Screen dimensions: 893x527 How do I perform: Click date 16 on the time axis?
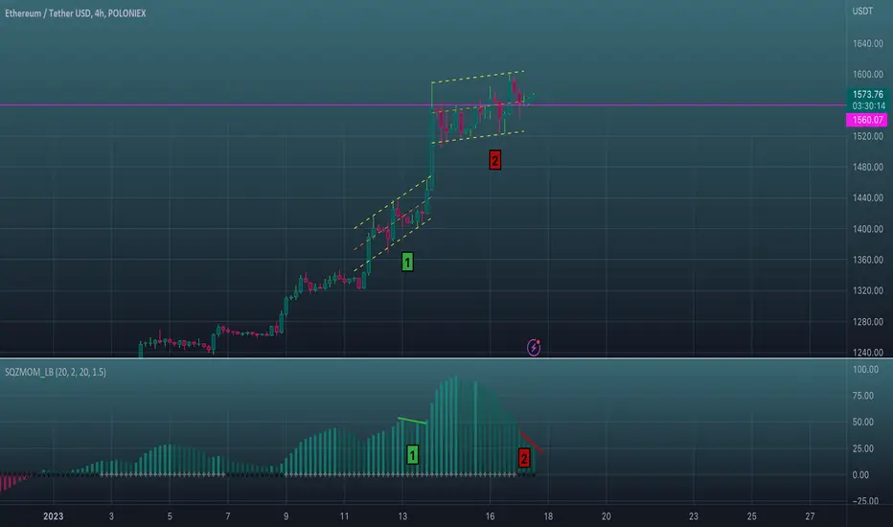(x=490, y=516)
